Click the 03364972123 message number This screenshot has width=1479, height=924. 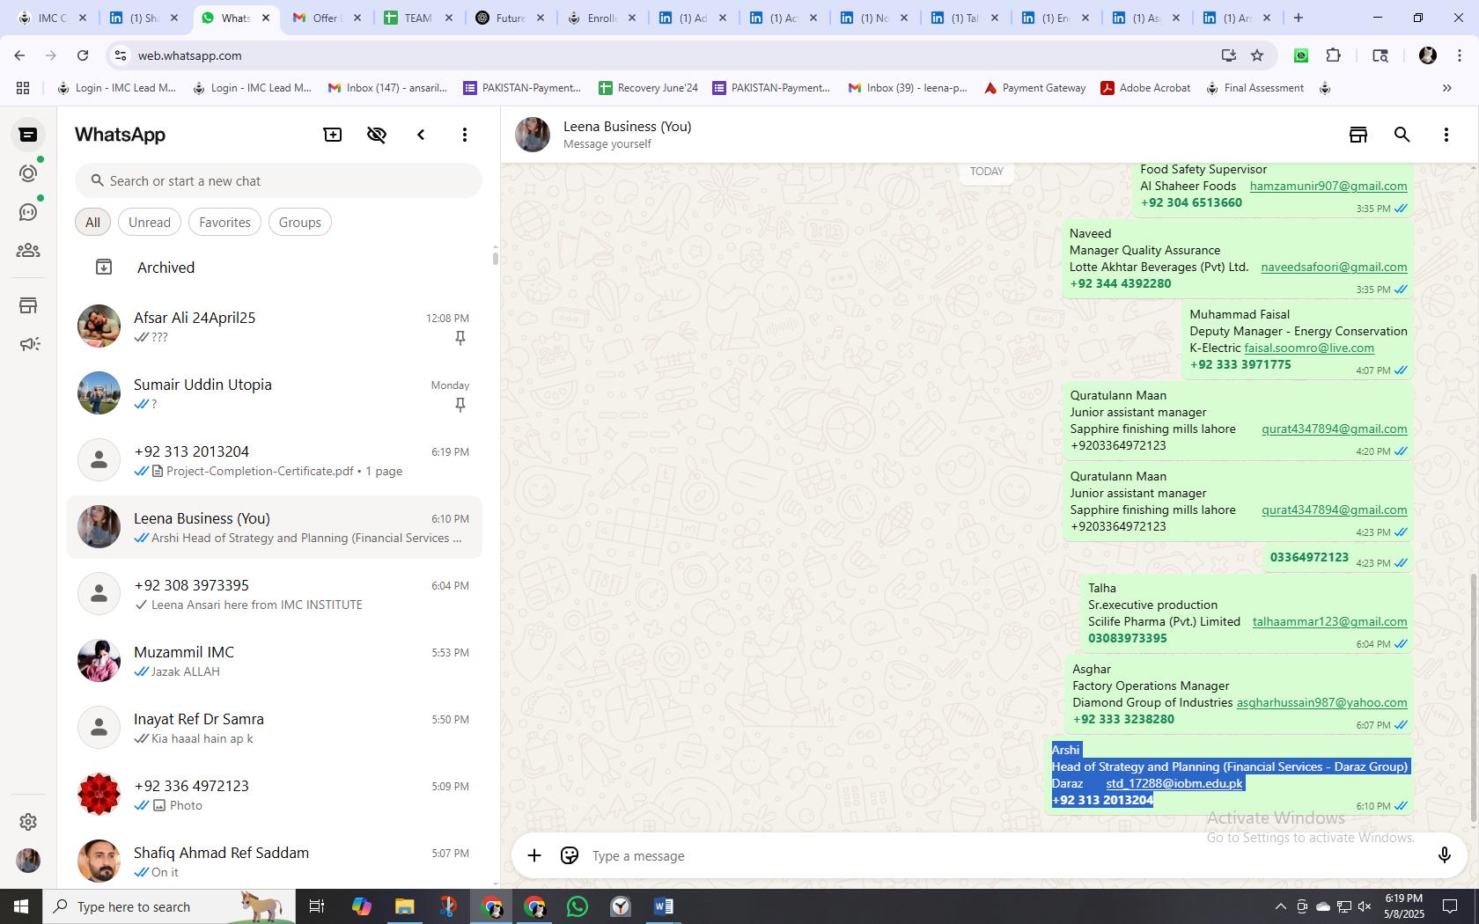point(1309,557)
